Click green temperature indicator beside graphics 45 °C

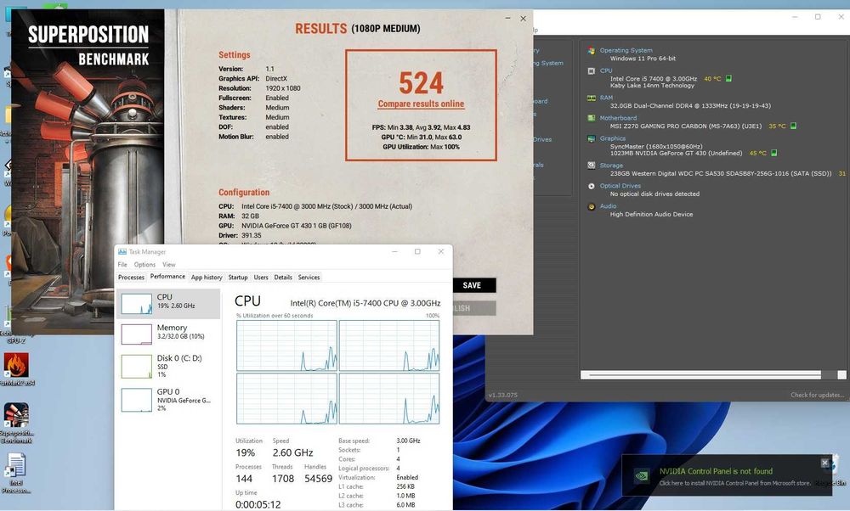pyautogui.click(x=773, y=153)
